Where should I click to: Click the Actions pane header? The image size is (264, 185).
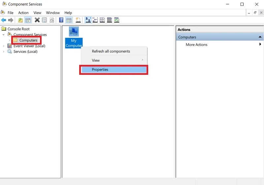[x=220, y=29]
